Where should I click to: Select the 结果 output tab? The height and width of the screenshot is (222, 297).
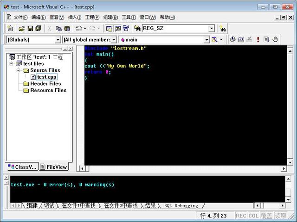point(150,205)
